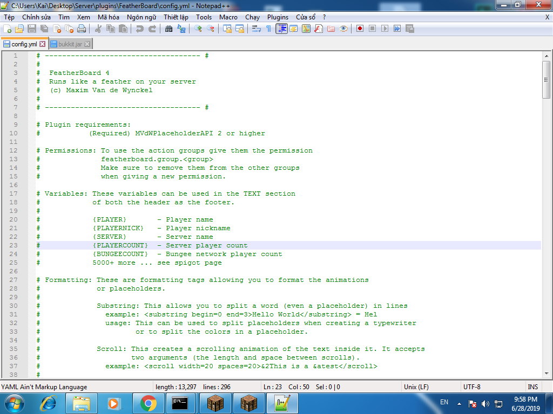Click the Close document toolbar icon
Screen dimensions: 553x414
pos(57,29)
